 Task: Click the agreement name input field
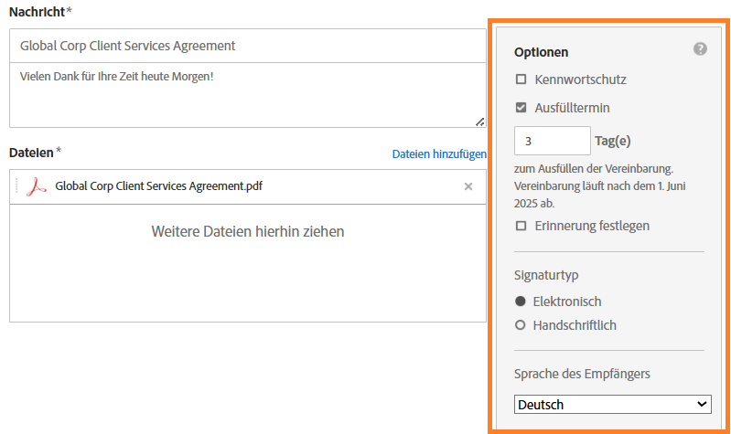tap(247, 46)
